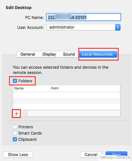
Task: Switch to the General tab
Action: pyautogui.click(x=28, y=54)
